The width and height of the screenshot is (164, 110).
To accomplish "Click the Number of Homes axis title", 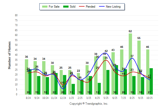I will [9, 55].
